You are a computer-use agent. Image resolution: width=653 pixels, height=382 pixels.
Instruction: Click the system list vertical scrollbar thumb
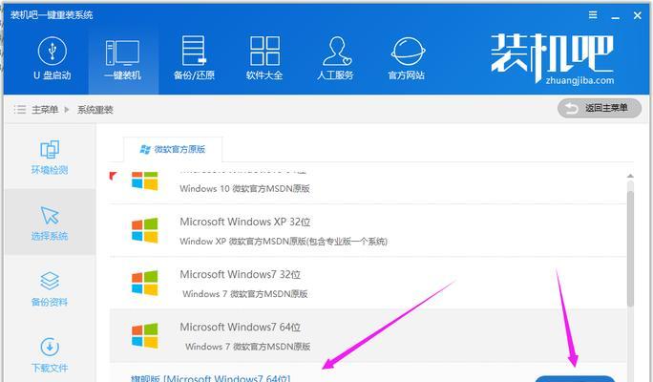[630, 249]
